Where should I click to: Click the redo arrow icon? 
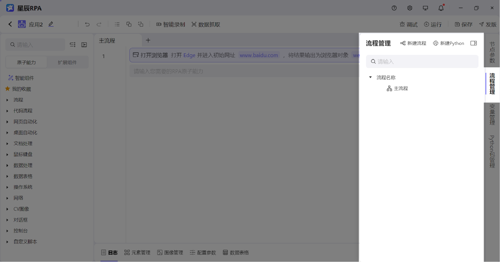coord(99,24)
